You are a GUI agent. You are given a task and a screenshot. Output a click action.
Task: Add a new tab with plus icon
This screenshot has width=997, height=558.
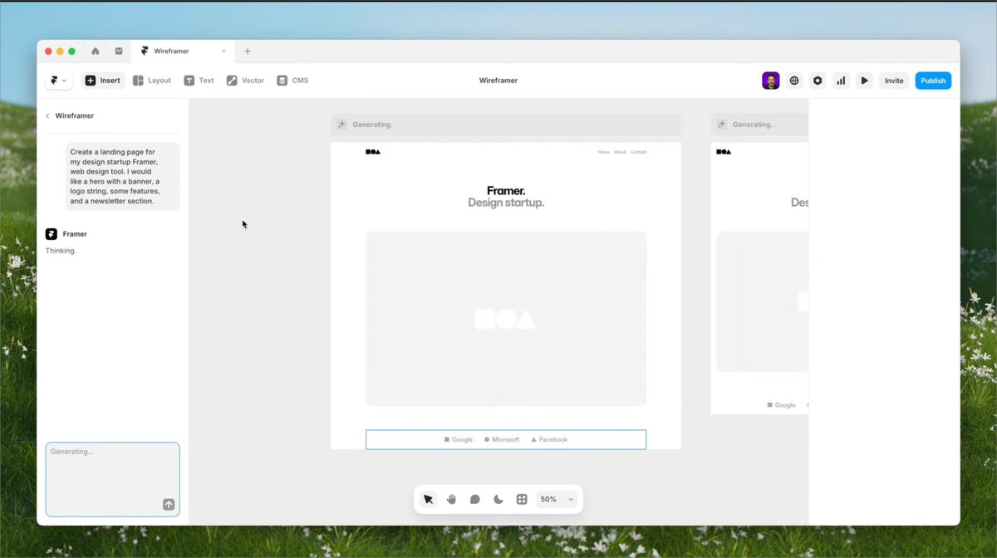pos(247,51)
